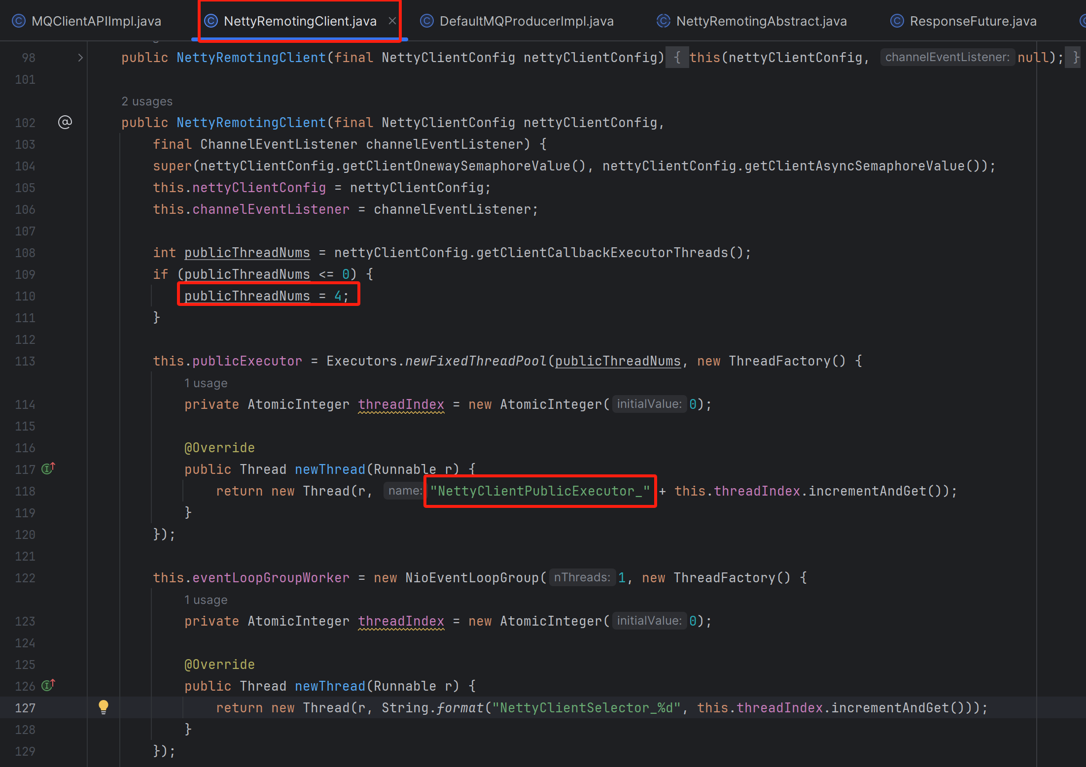
Task: Click class icon on DefaultMQProducerImpl.java tab
Action: pyautogui.click(x=426, y=21)
